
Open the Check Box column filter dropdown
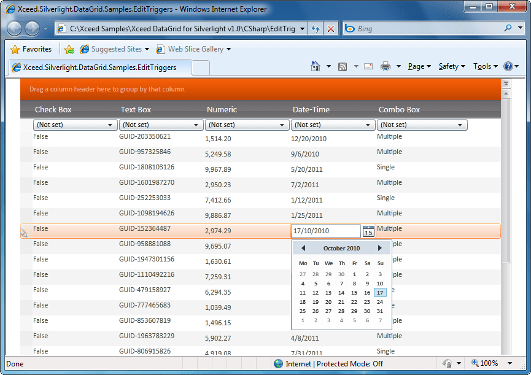(x=75, y=125)
